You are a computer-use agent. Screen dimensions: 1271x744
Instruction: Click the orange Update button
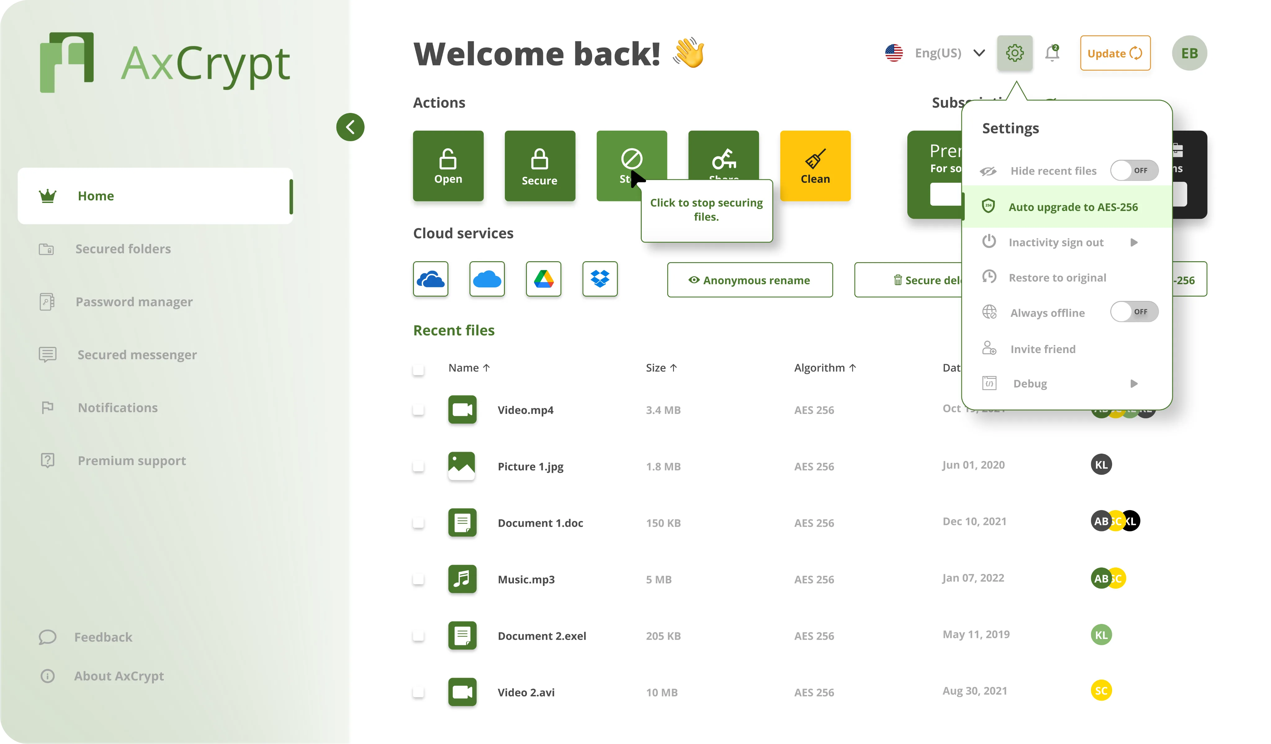pyautogui.click(x=1115, y=53)
